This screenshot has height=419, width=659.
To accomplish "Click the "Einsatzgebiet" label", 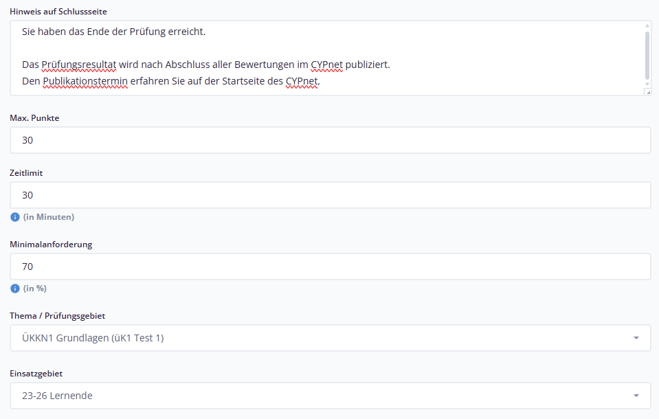I will click(x=36, y=374).
